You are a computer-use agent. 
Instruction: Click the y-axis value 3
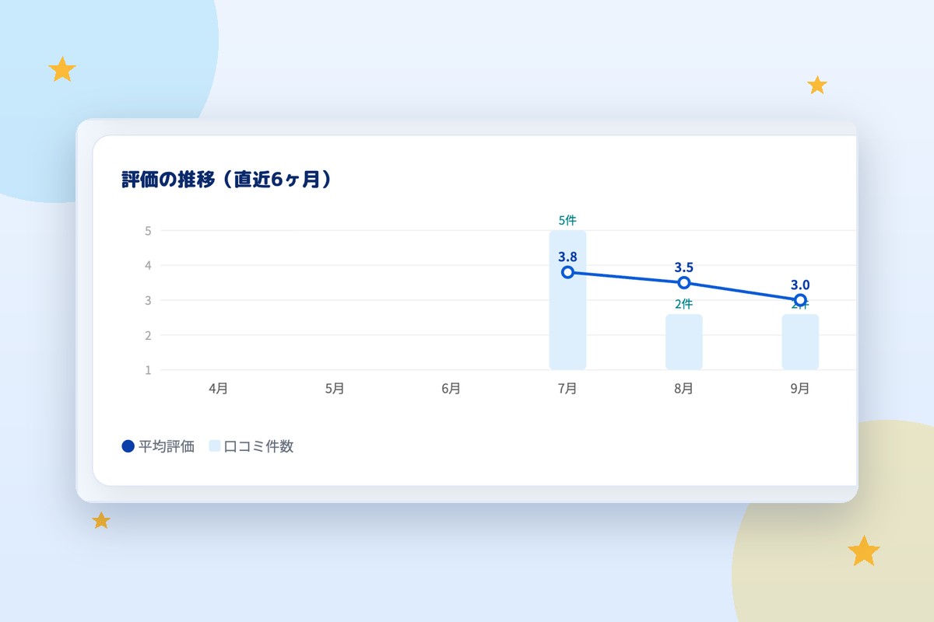click(x=148, y=300)
